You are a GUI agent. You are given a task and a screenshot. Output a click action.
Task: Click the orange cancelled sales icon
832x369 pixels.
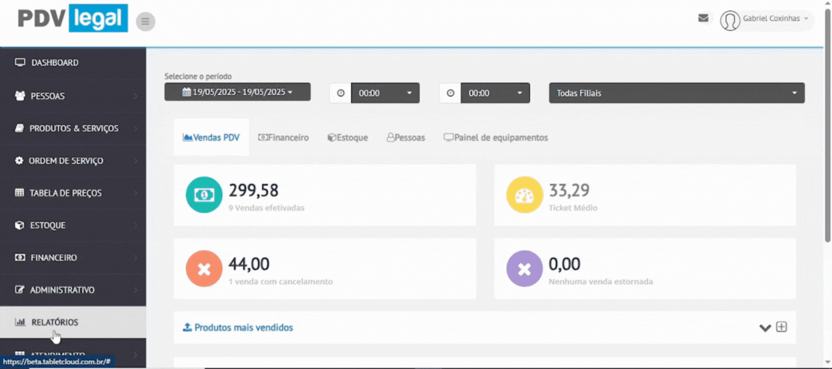[204, 269]
